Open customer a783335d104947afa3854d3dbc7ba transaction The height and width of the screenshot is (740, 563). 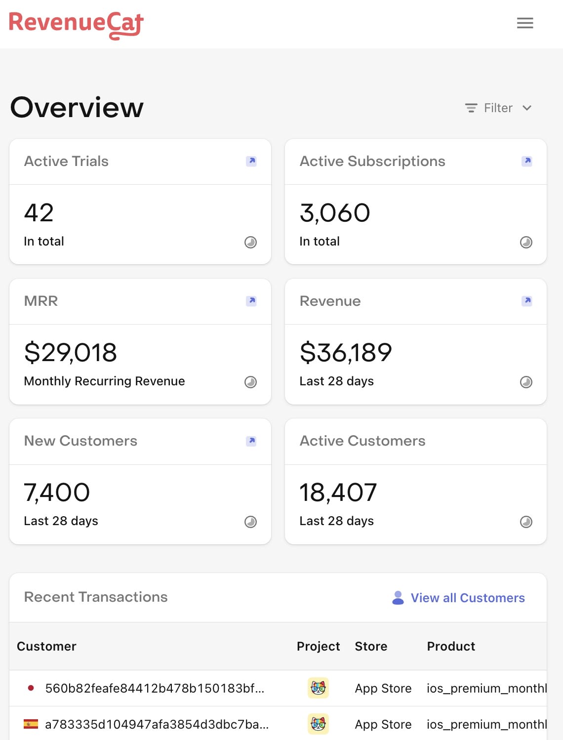pyautogui.click(x=157, y=724)
